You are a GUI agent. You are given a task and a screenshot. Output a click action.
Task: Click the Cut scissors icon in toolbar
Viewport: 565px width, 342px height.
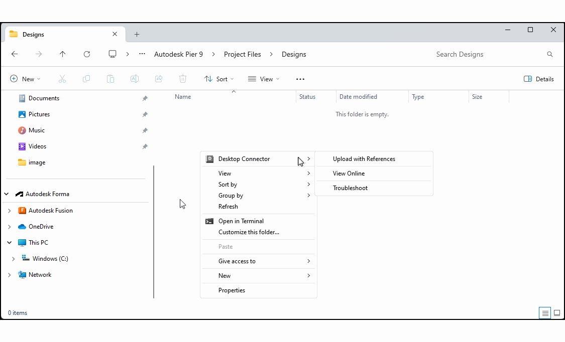pos(62,79)
